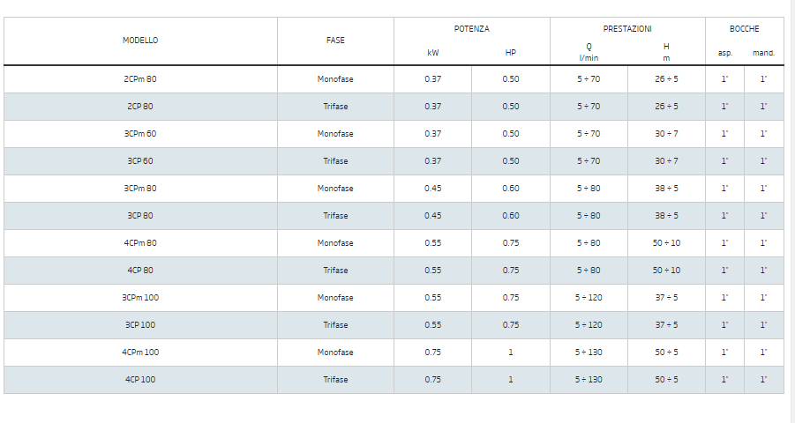Click the Trifase cell in 3CP 60 row

coord(335,161)
